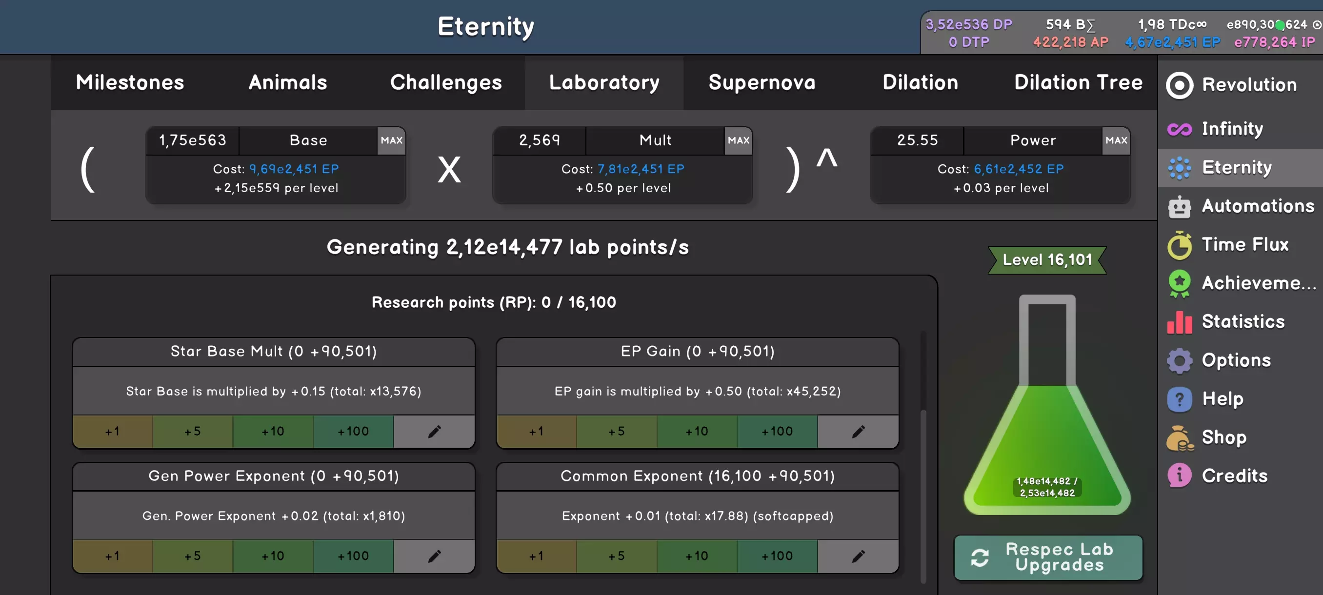Click MAX on the Base upgrade
The height and width of the screenshot is (595, 1323).
tap(391, 140)
